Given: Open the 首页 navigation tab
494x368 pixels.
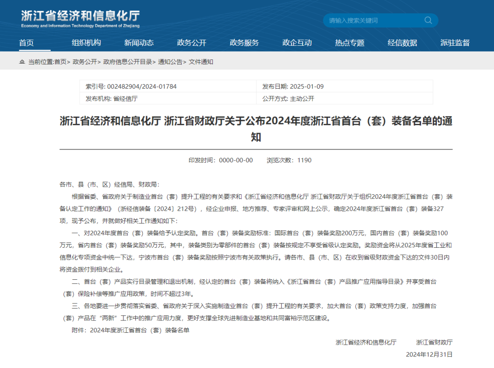Looking at the screenshot, I should click(27, 43).
